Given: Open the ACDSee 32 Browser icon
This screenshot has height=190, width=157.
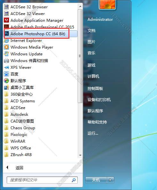Looking at the screenshot, I should pos(6,7).
